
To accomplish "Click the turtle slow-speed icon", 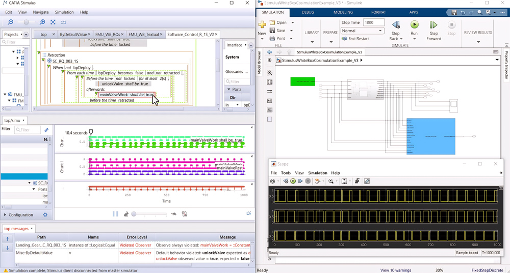I will [x=174, y=214].
